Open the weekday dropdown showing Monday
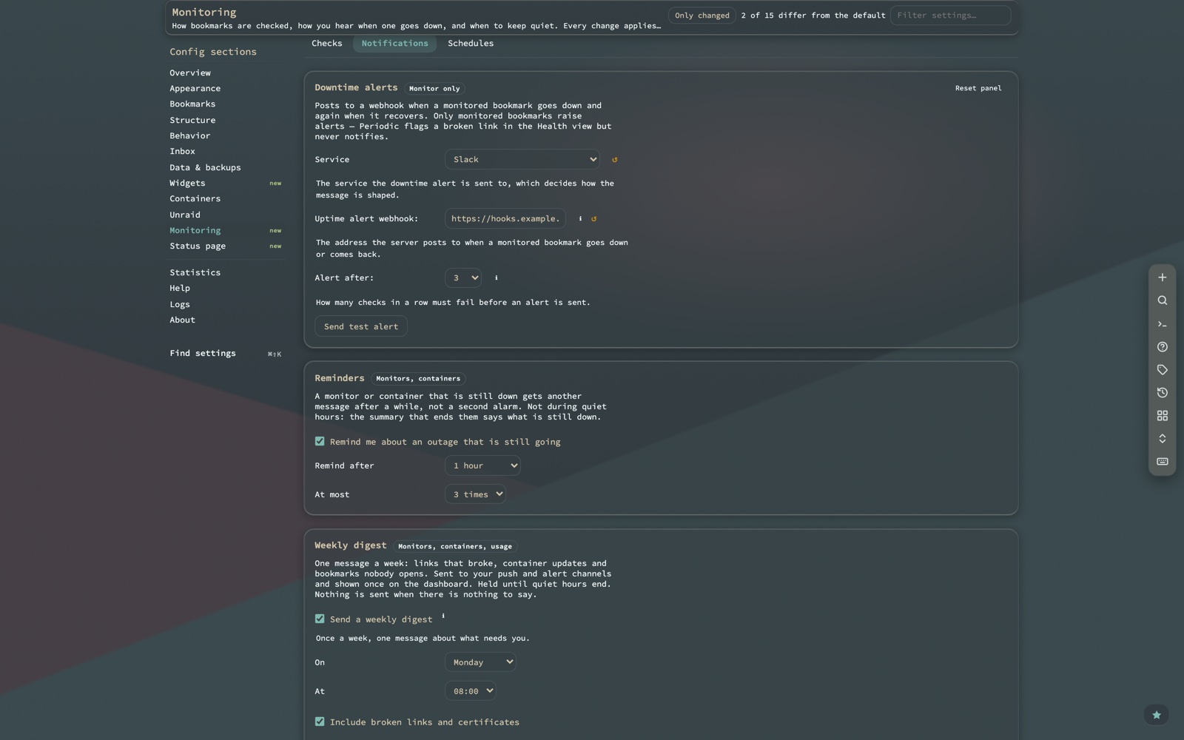Image resolution: width=1184 pixels, height=740 pixels. pyautogui.click(x=480, y=662)
